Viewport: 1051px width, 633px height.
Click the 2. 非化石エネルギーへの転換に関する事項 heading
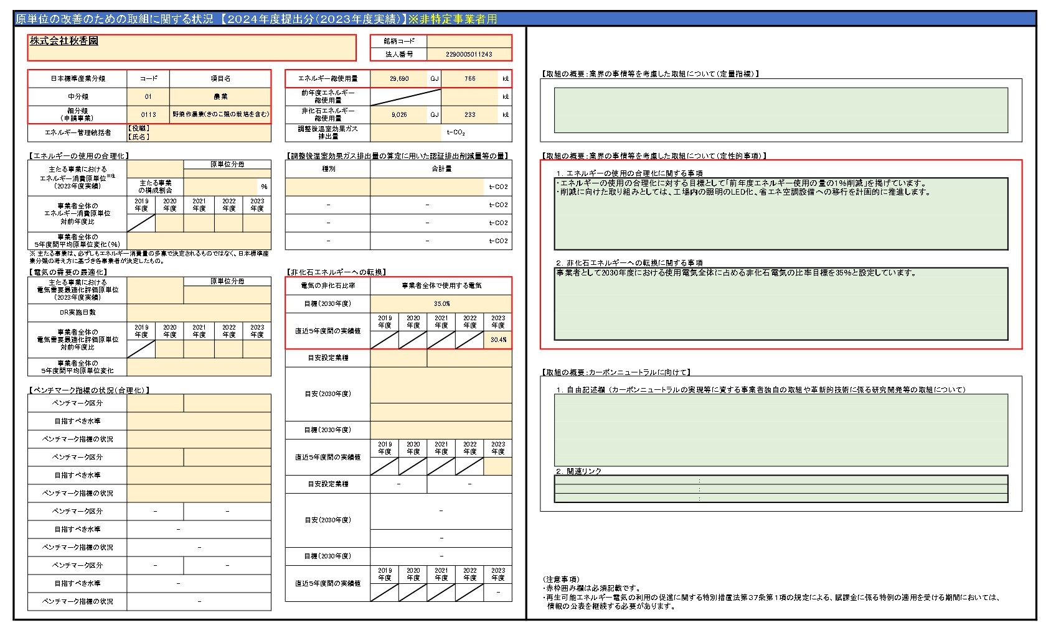click(x=629, y=263)
